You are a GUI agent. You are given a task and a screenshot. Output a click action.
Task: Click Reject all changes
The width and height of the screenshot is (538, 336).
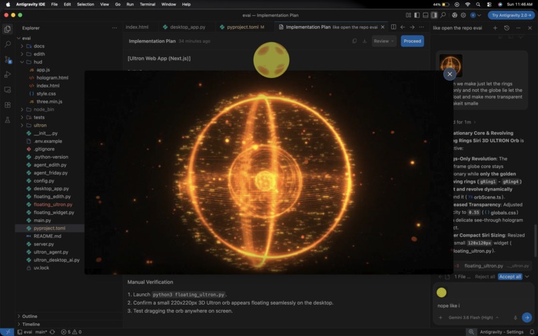[485, 277]
